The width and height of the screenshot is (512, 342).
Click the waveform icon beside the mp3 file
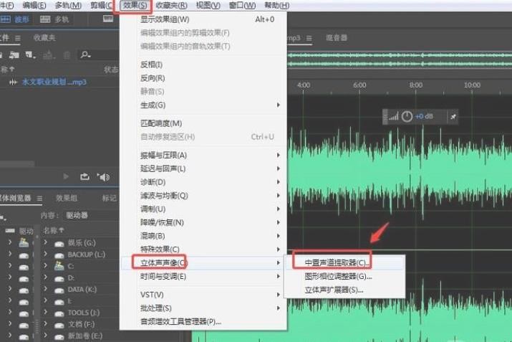click(x=13, y=82)
